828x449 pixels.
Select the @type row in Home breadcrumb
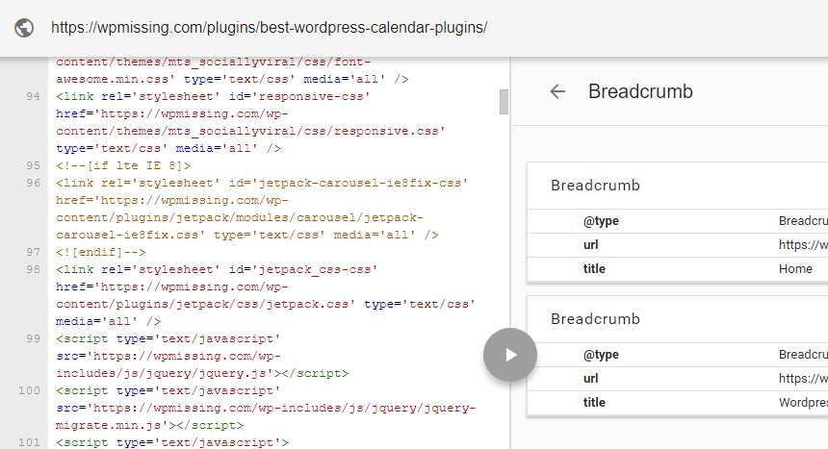(678, 221)
